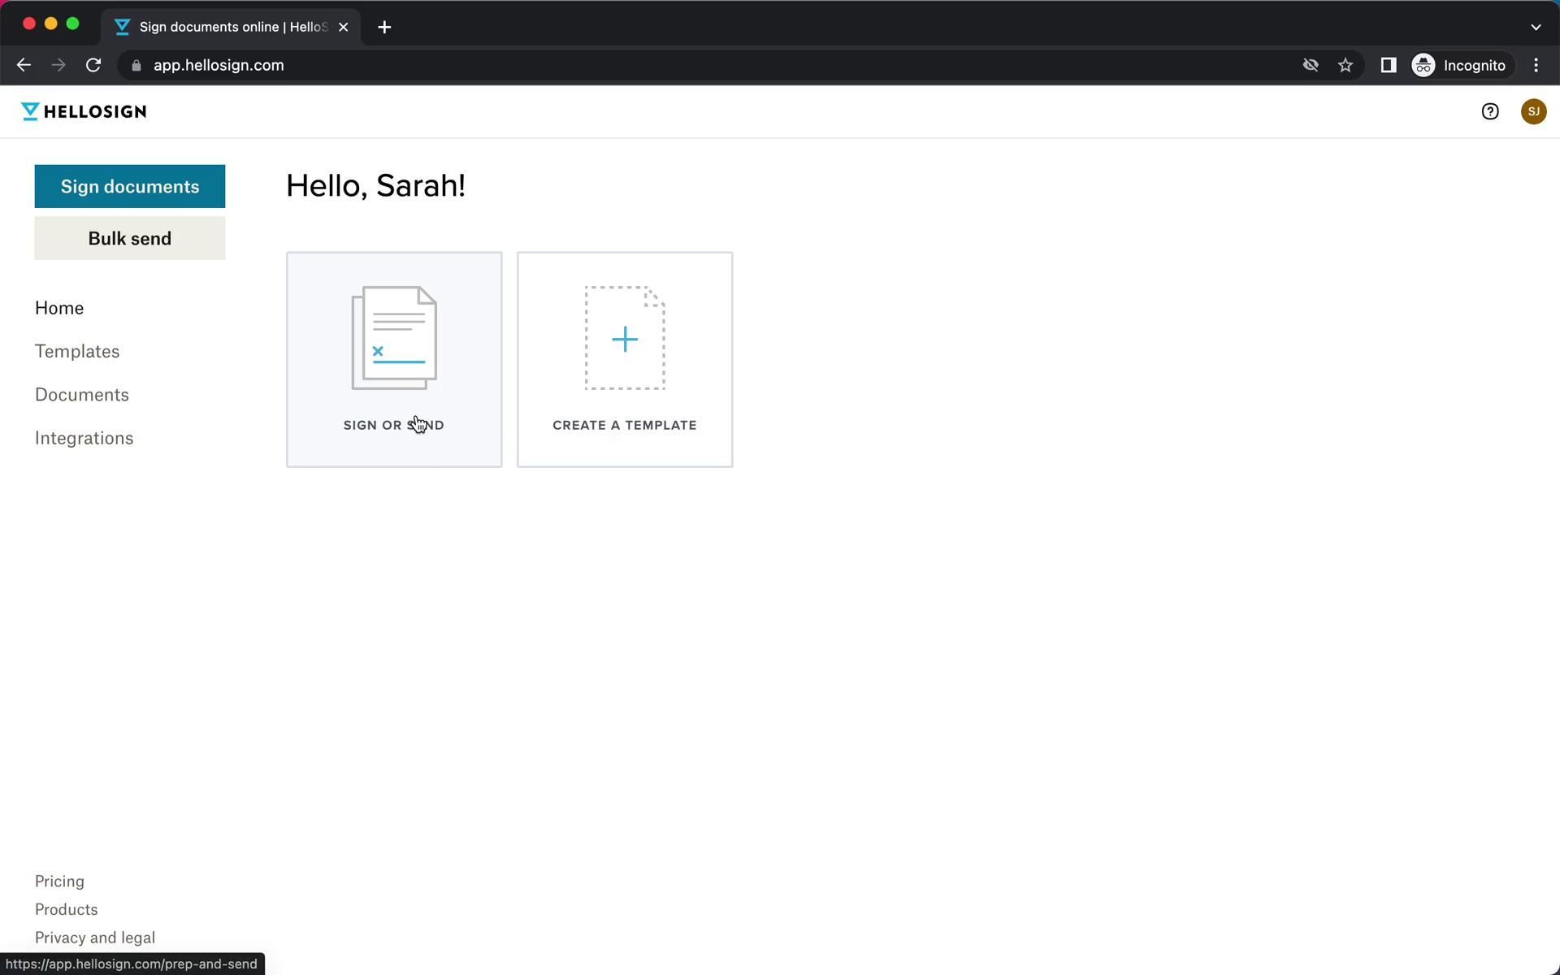Image resolution: width=1560 pixels, height=975 pixels.
Task: Bookmark page with the star icon
Action: (1345, 65)
